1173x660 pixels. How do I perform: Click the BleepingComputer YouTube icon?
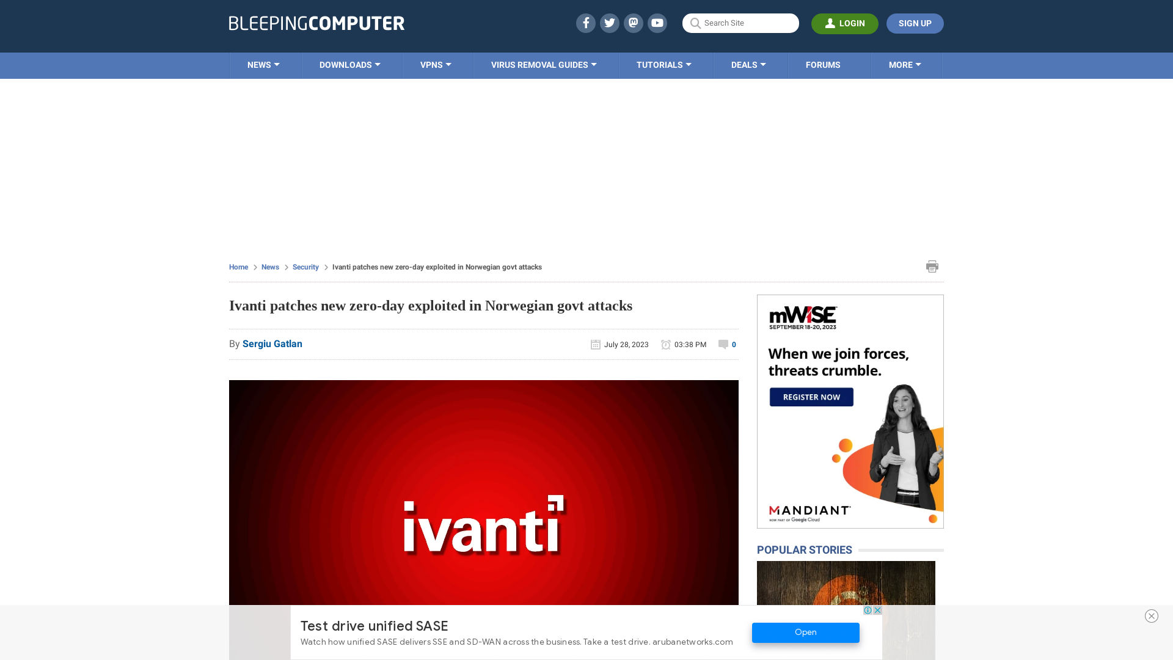(x=657, y=23)
